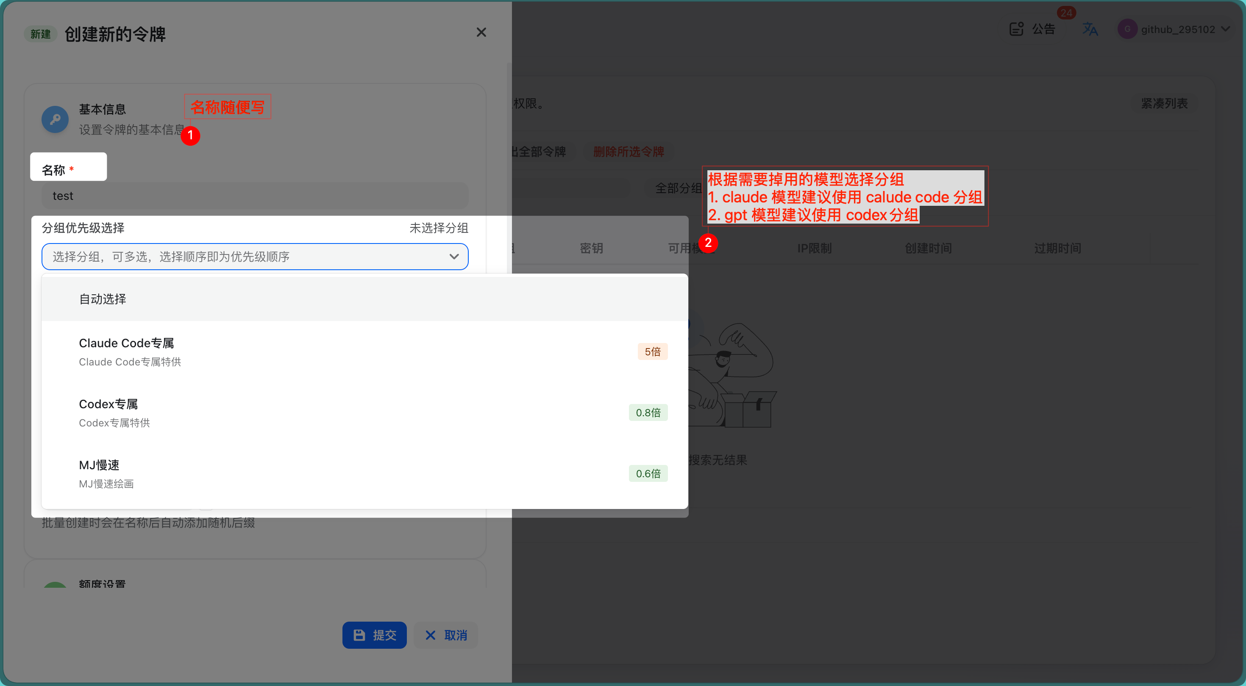Click the IP限制 column header
This screenshot has width=1246, height=686.
pos(814,248)
